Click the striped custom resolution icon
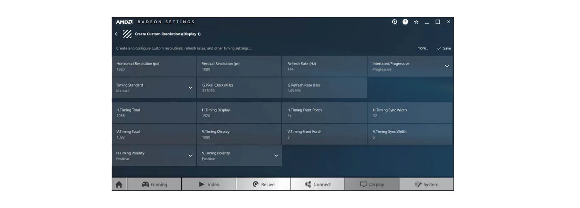The width and height of the screenshot is (580, 208). tap(127, 34)
